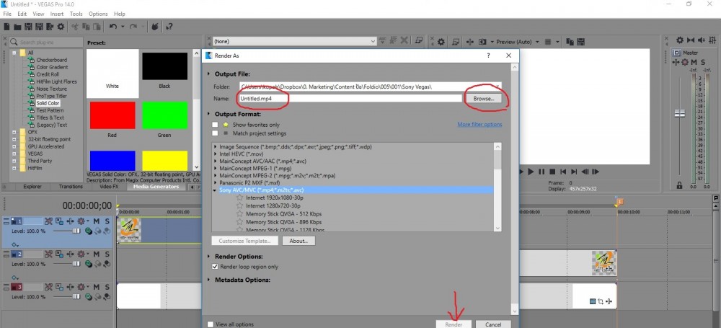Click save snapshot to file icon
721x328 pixels.
579,42
